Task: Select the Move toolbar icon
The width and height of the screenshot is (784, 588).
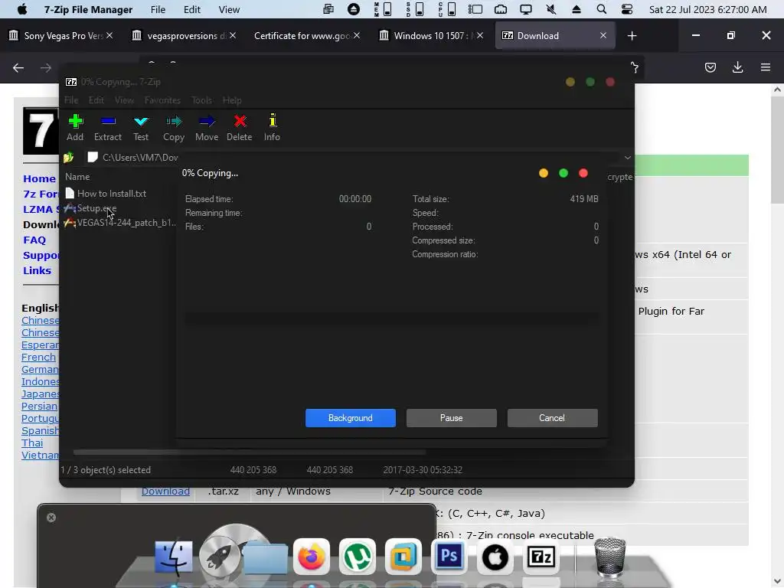Action: point(207,128)
